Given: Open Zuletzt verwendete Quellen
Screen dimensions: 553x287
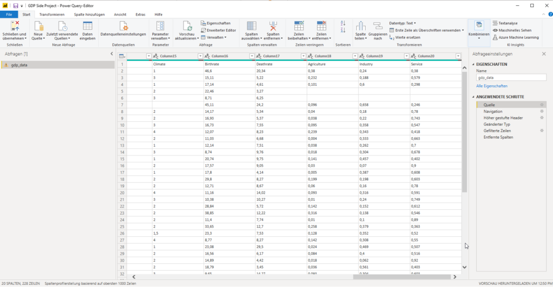Looking at the screenshot, I should (x=62, y=31).
